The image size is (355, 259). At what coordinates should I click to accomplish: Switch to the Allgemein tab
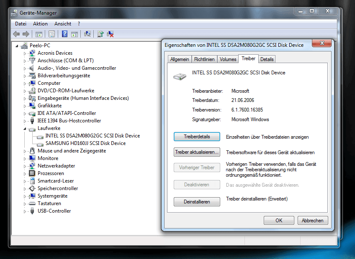[180, 59]
